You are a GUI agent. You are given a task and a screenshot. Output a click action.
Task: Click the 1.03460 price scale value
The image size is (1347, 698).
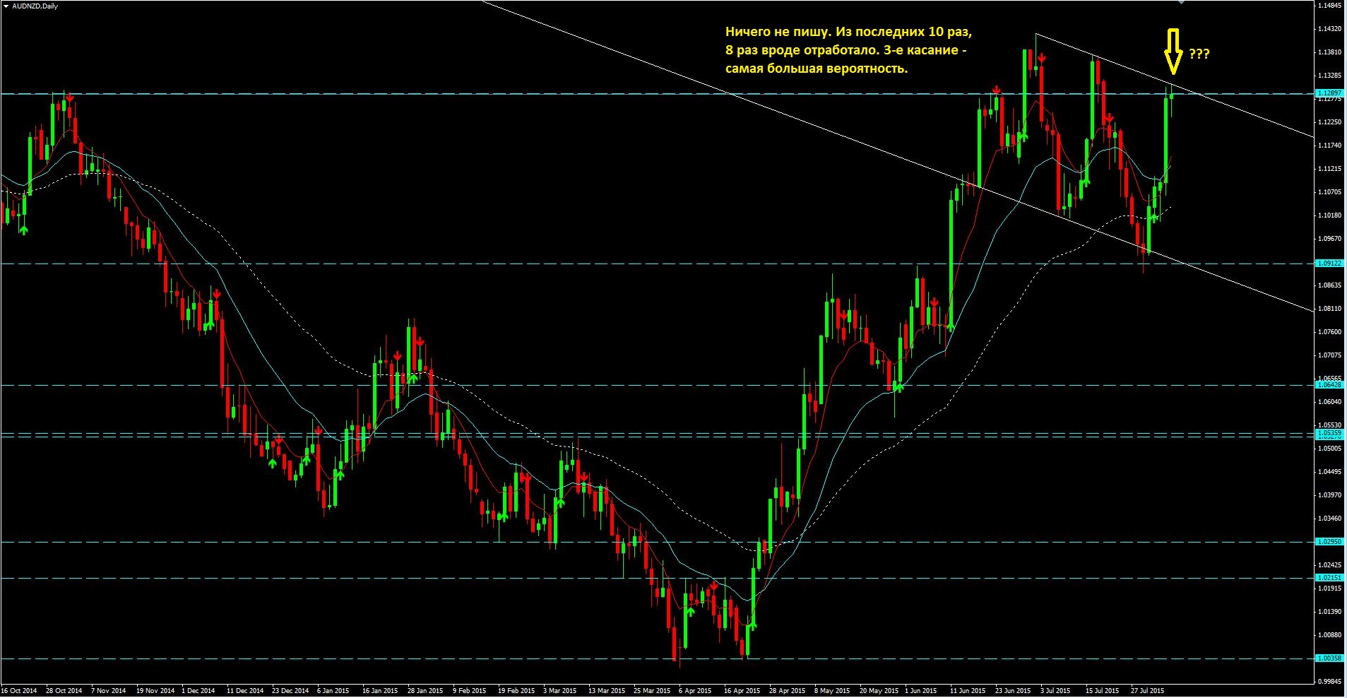1330,519
